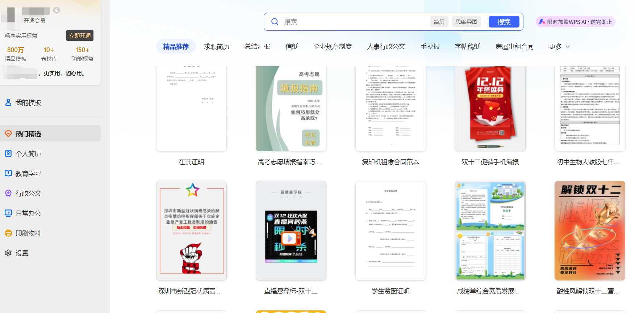Open the 人事行政公文 tab
Viewport: 635px width, 313px height.
(x=386, y=47)
